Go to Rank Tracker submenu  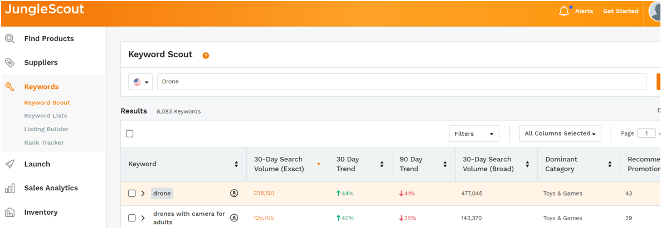pyautogui.click(x=44, y=142)
